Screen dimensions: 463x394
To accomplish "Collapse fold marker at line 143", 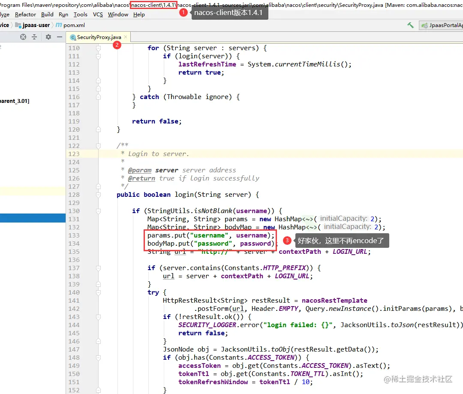I will point(98,317).
